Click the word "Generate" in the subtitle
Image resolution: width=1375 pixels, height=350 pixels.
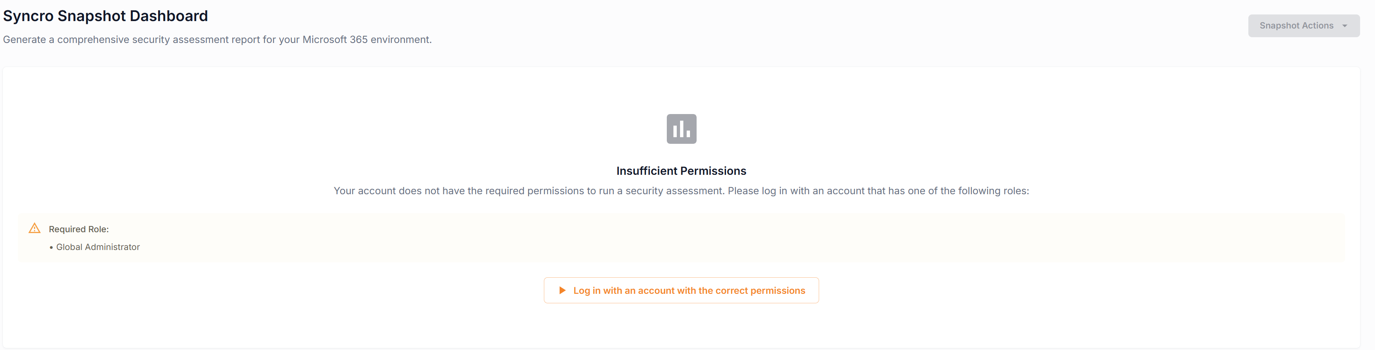point(24,39)
